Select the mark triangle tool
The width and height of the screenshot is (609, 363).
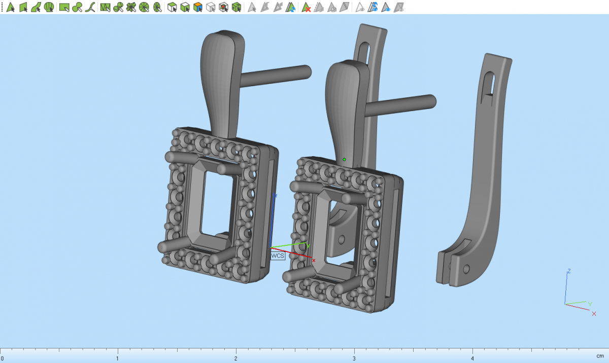10,7
